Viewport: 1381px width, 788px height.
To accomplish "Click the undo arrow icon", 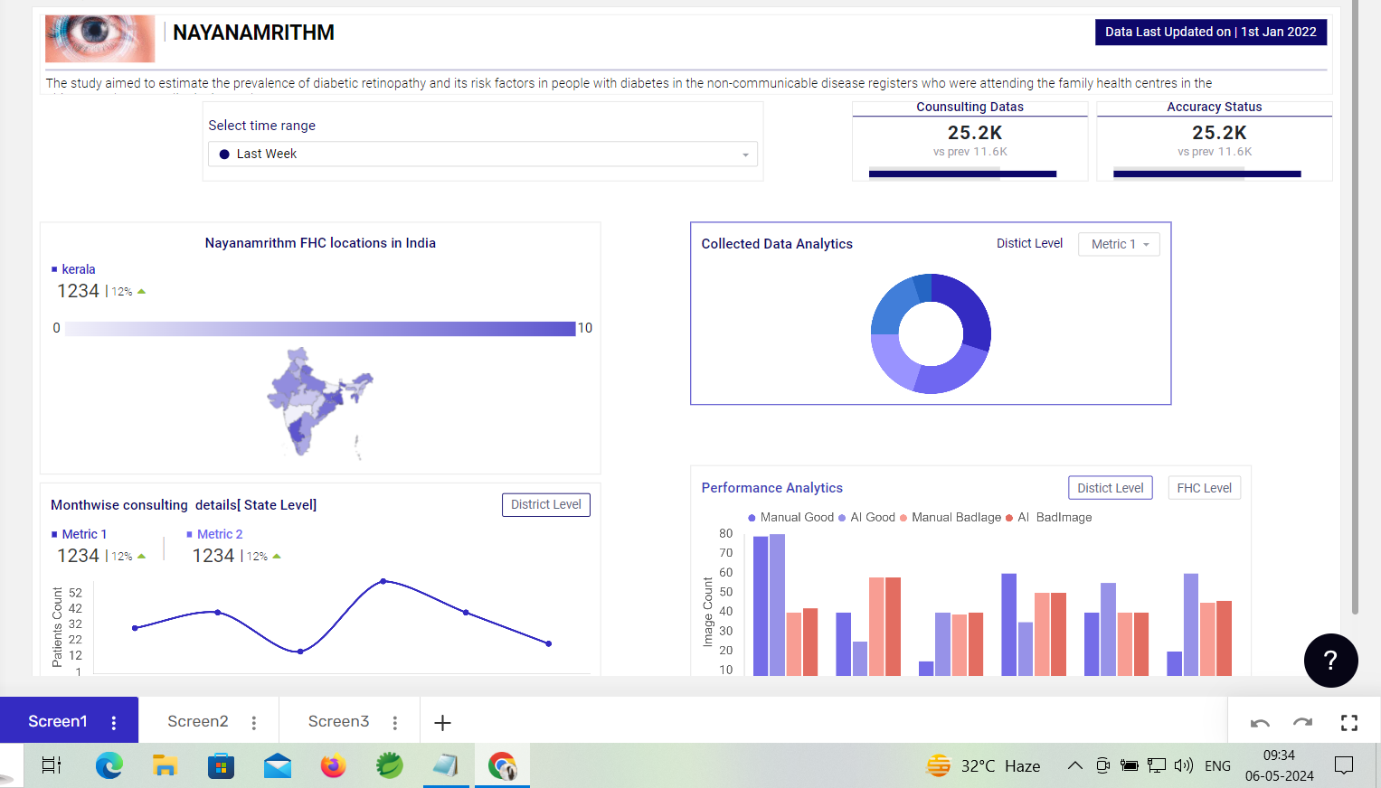I will click(x=1260, y=722).
